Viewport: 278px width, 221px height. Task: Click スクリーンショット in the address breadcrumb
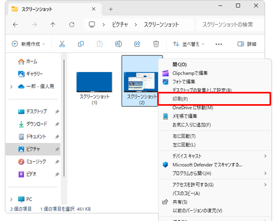click(161, 25)
